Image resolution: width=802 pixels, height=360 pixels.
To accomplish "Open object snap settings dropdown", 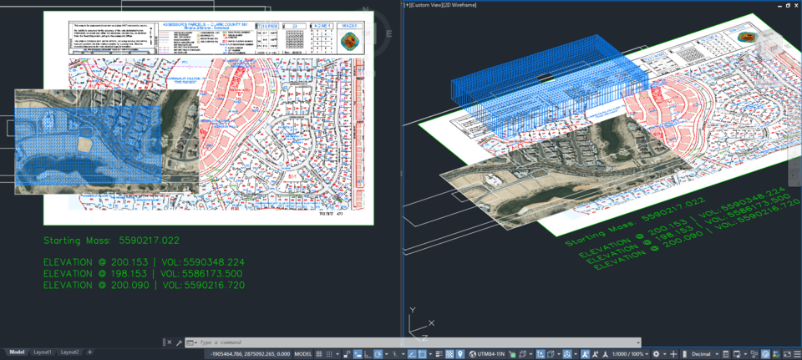I will coord(431,354).
